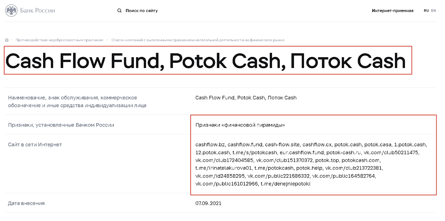The height and width of the screenshot is (221, 445).
Task: Open breadcrumb "Противодействие недобросовестным практикам"
Action: (x=59, y=40)
